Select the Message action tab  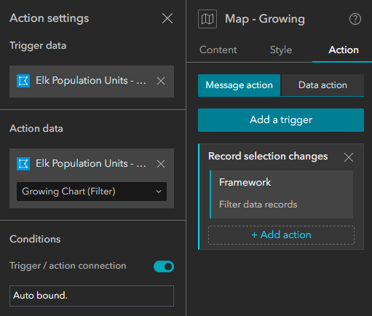point(239,85)
